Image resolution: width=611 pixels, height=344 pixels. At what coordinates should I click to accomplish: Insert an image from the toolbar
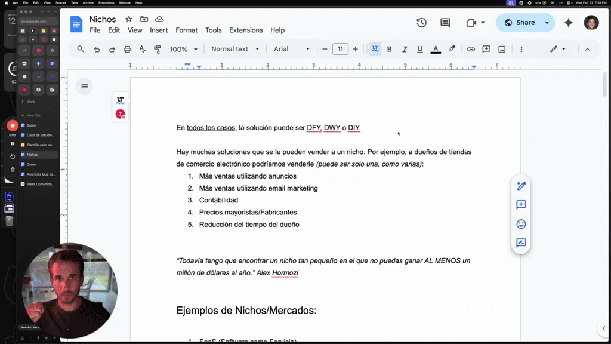pyautogui.click(x=502, y=49)
